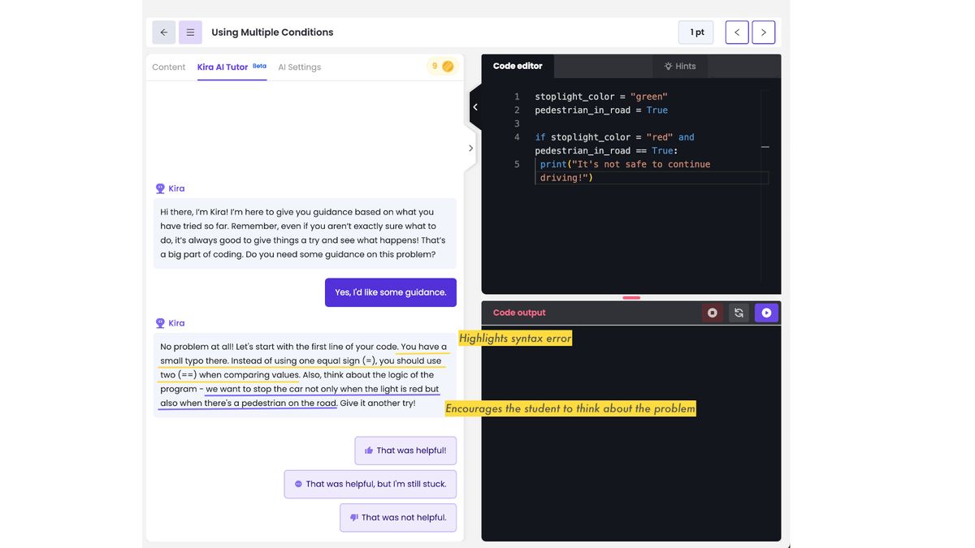Reset the code output with the refresh icon
The height and width of the screenshot is (548, 975).
tap(739, 312)
